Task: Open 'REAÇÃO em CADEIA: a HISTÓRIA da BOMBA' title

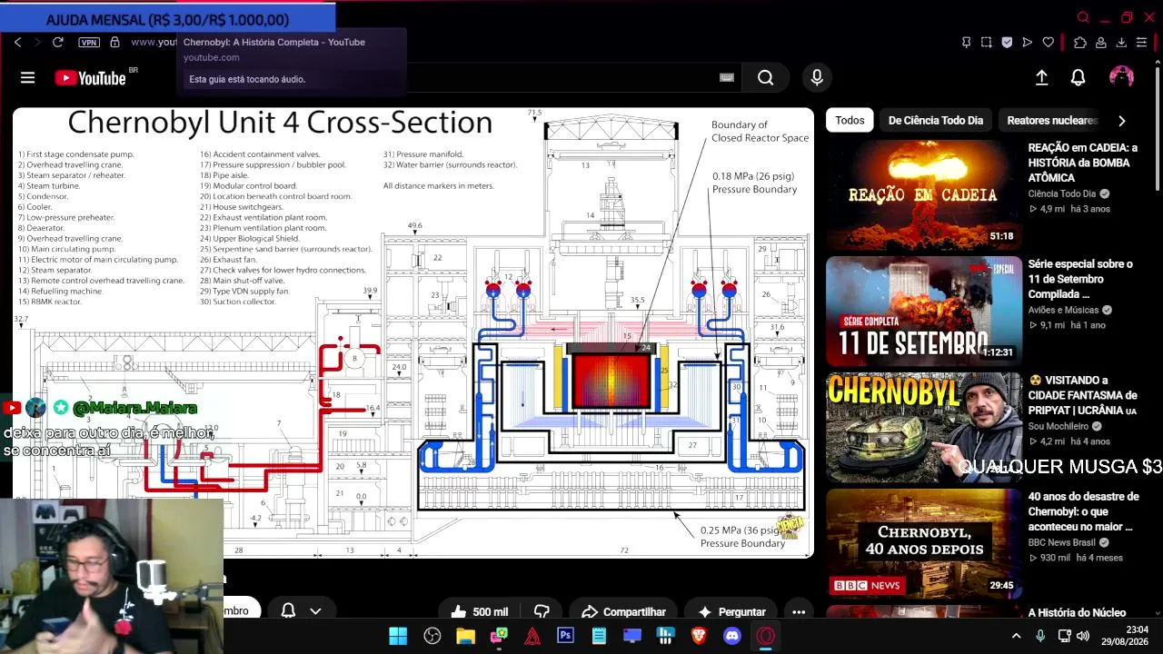Action: point(1082,163)
